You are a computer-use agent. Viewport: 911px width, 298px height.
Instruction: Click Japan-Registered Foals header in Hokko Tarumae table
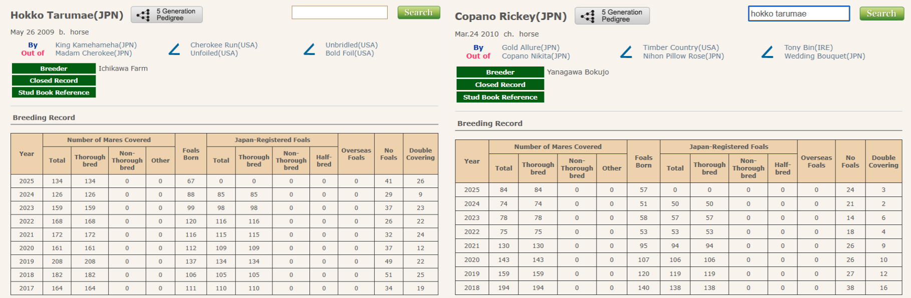(x=272, y=140)
